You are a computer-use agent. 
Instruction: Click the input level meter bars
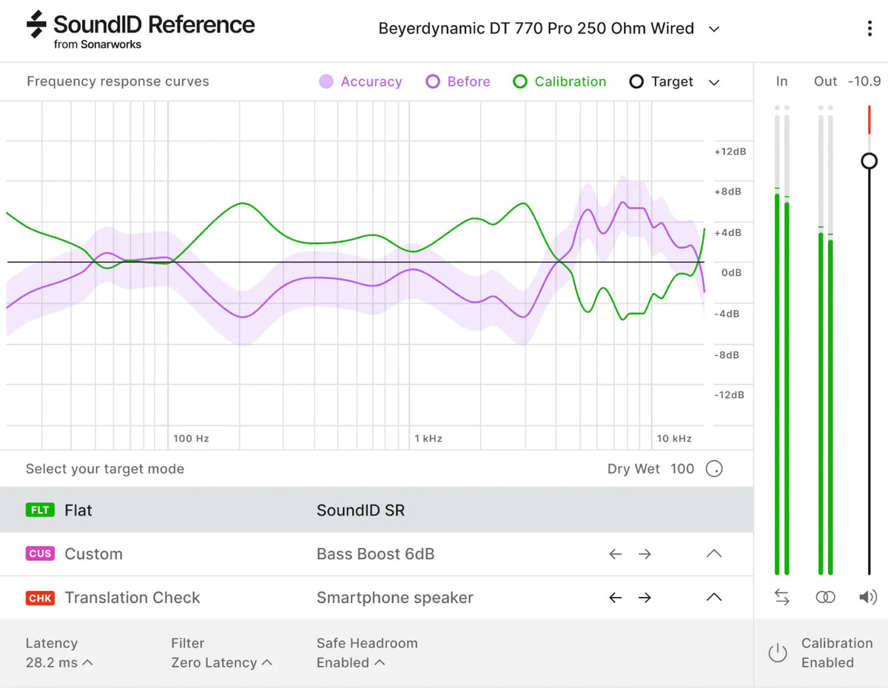point(781,340)
